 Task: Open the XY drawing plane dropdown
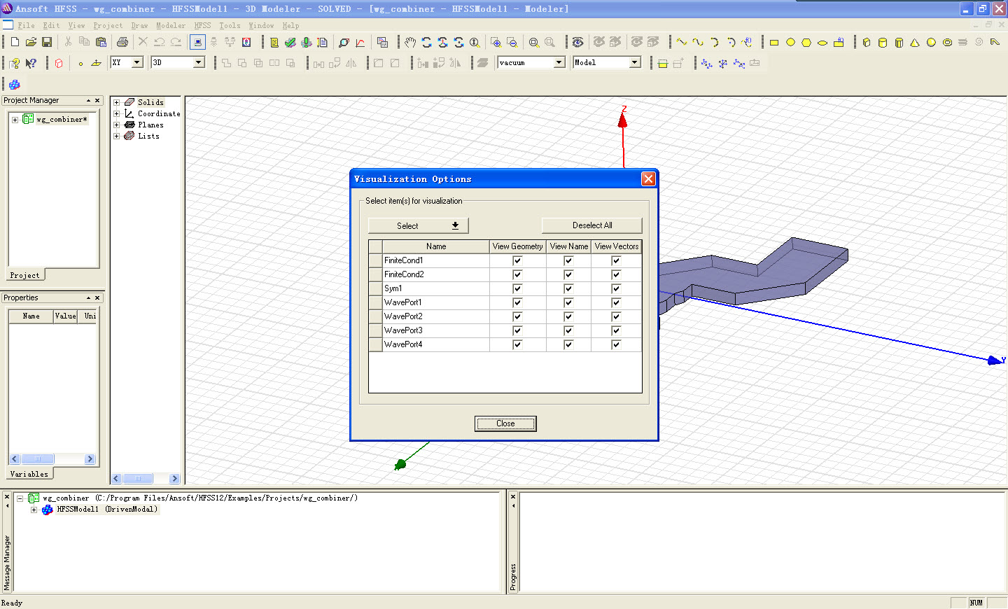[137, 62]
